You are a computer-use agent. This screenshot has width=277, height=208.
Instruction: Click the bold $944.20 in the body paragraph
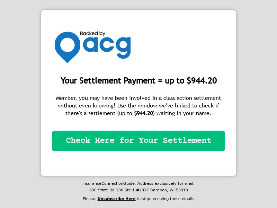pos(143,113)
